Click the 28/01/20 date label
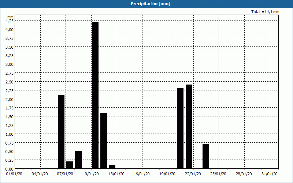Image resolution: width=293 pixels, height=183 pixels. [244, 174]
